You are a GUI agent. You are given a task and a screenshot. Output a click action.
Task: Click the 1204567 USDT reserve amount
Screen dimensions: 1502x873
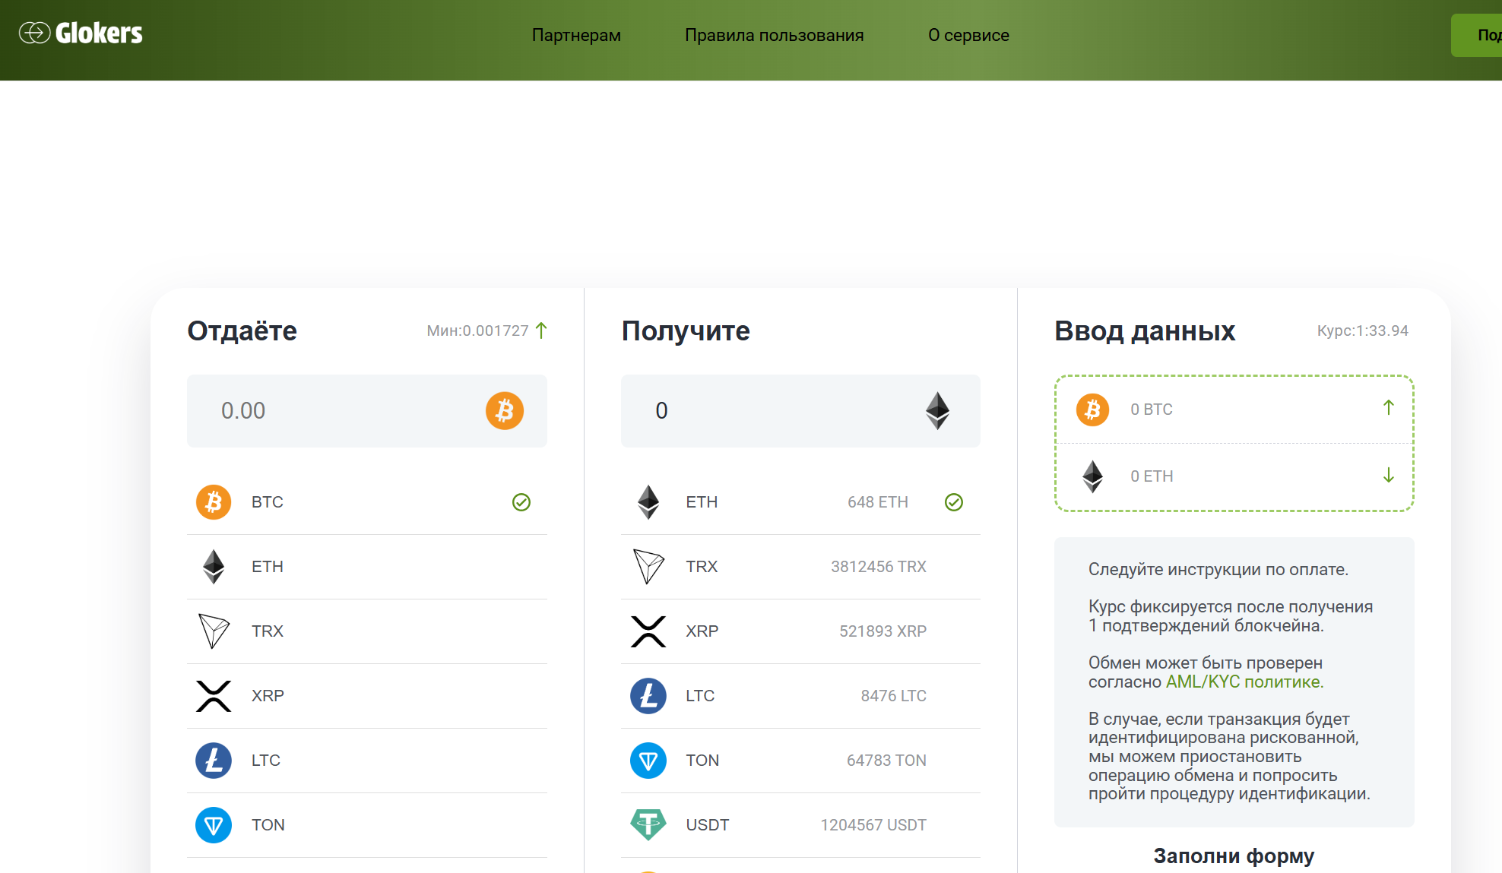(873, 825)
